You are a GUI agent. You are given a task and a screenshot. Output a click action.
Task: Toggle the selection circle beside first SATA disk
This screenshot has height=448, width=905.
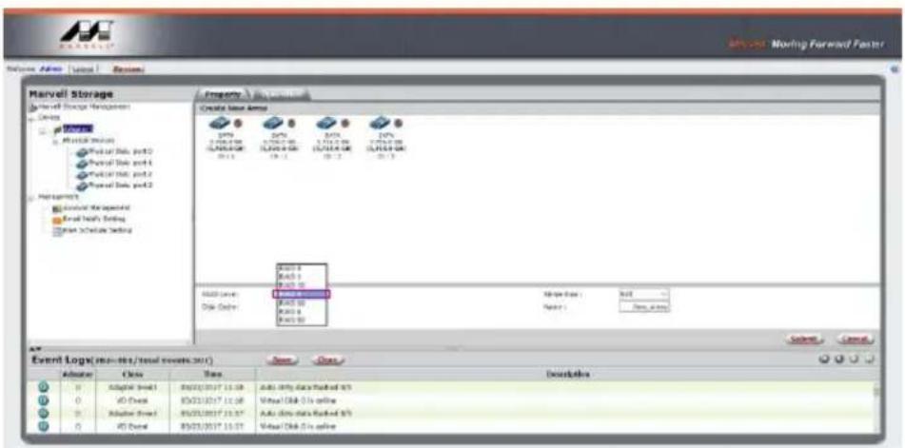(238, 124)
